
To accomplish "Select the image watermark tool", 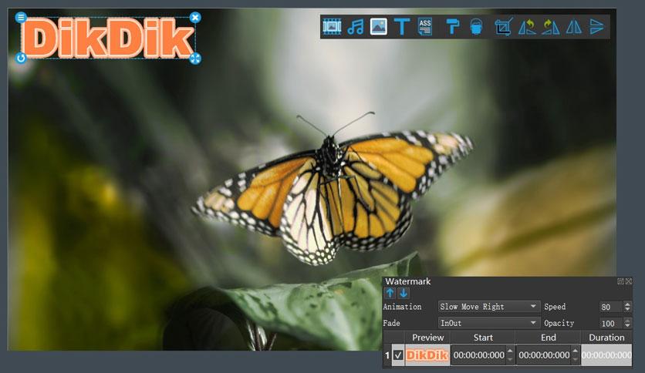I will pos(379,27).
